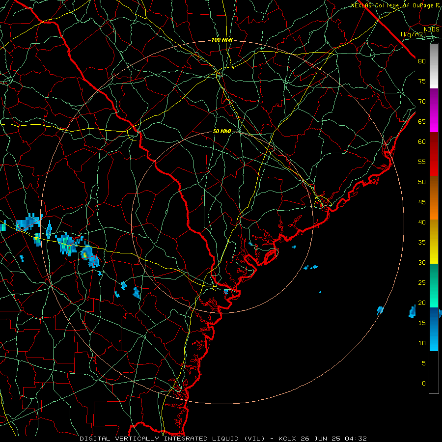Select the 80 value on the color scale
Screen dimensions: 442x442
[x=422, y=61]
